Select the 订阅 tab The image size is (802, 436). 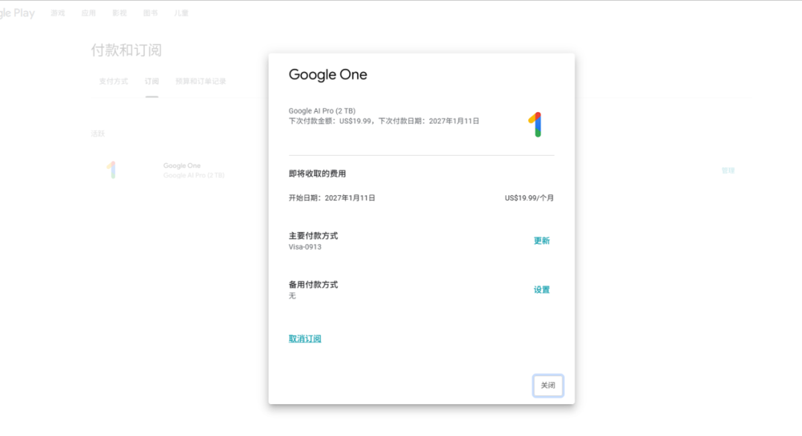point(152,81)
